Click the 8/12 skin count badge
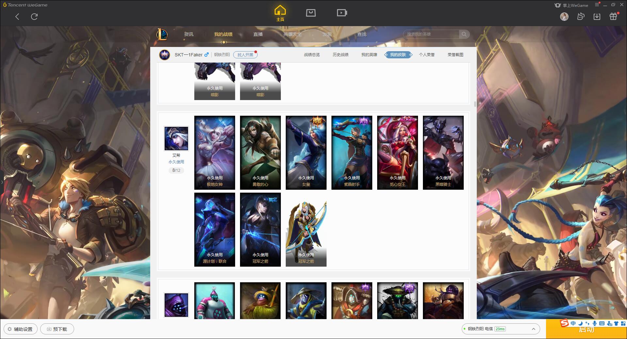Screen dimensions: 627x339 pos(176,170)
